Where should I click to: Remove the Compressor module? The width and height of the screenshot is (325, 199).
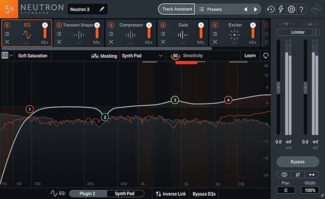tap(111, 42)
